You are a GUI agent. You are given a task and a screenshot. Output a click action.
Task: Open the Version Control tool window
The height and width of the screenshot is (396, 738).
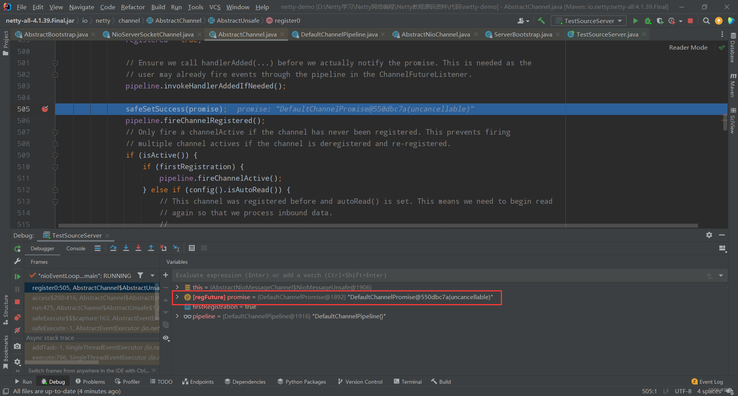point(360,381)
